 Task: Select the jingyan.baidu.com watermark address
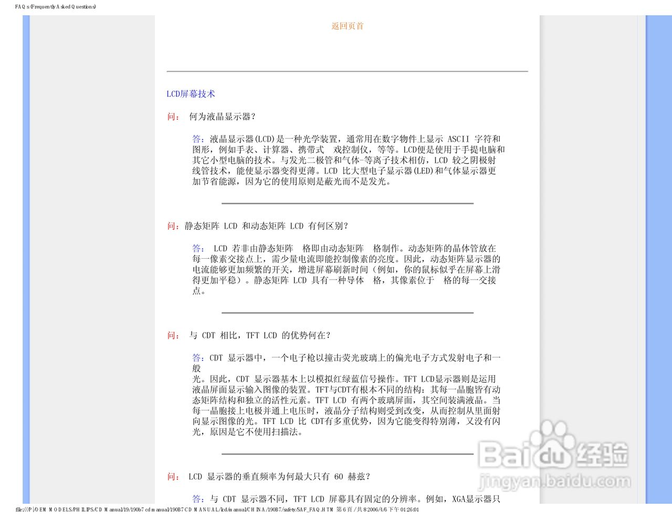click(x=555, y=481)
